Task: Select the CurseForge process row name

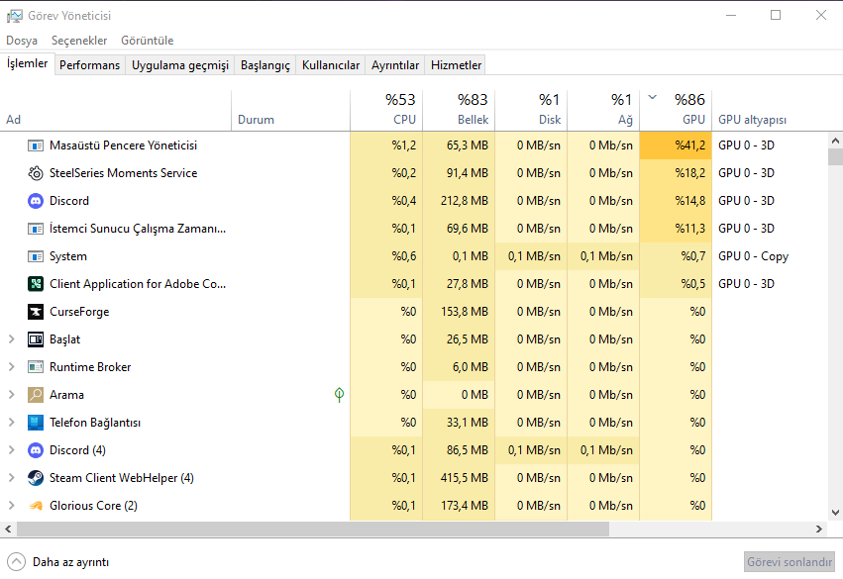Action: point(79,312)
